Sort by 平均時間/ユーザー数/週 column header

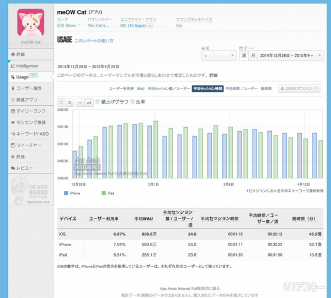(264, 218)
